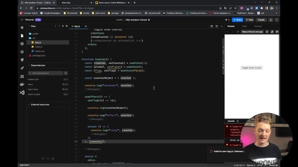
Task: Click the preview URL address field
Action: pos(252,32)
